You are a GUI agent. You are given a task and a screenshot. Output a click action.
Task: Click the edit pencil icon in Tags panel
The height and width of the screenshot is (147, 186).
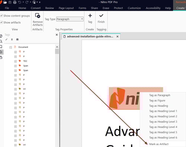click(6, 39)
